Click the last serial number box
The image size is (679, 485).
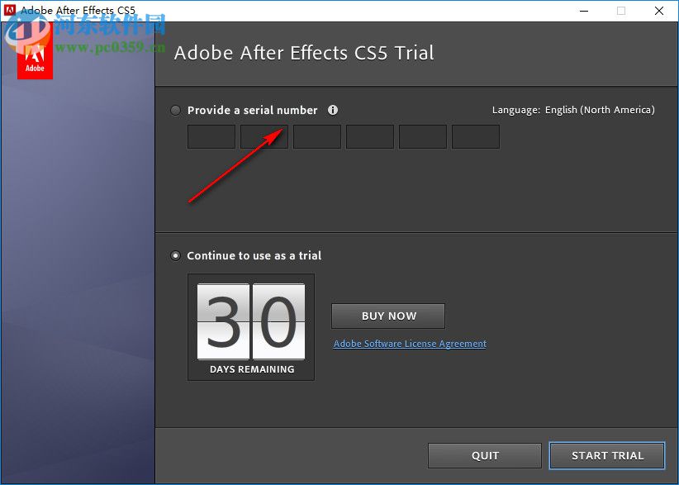[475, 136]
